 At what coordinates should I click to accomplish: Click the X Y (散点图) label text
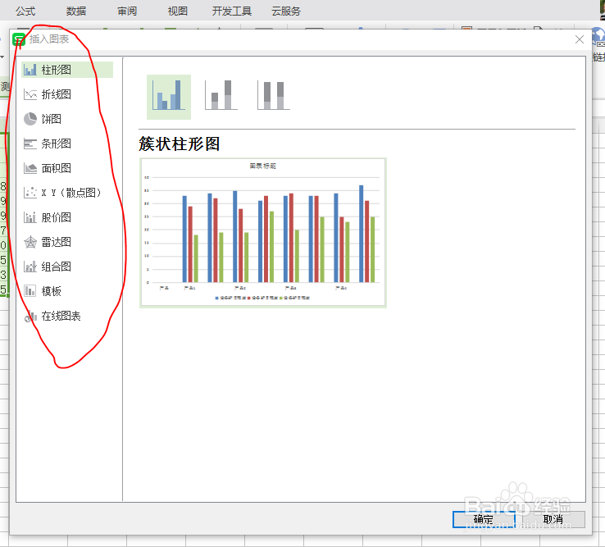(71, 193)
